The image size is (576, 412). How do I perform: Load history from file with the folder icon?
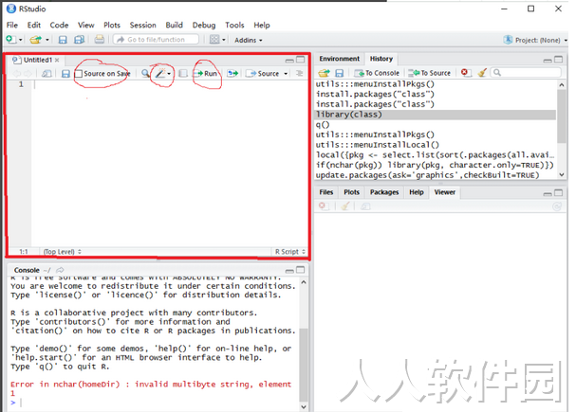point(324,73)
